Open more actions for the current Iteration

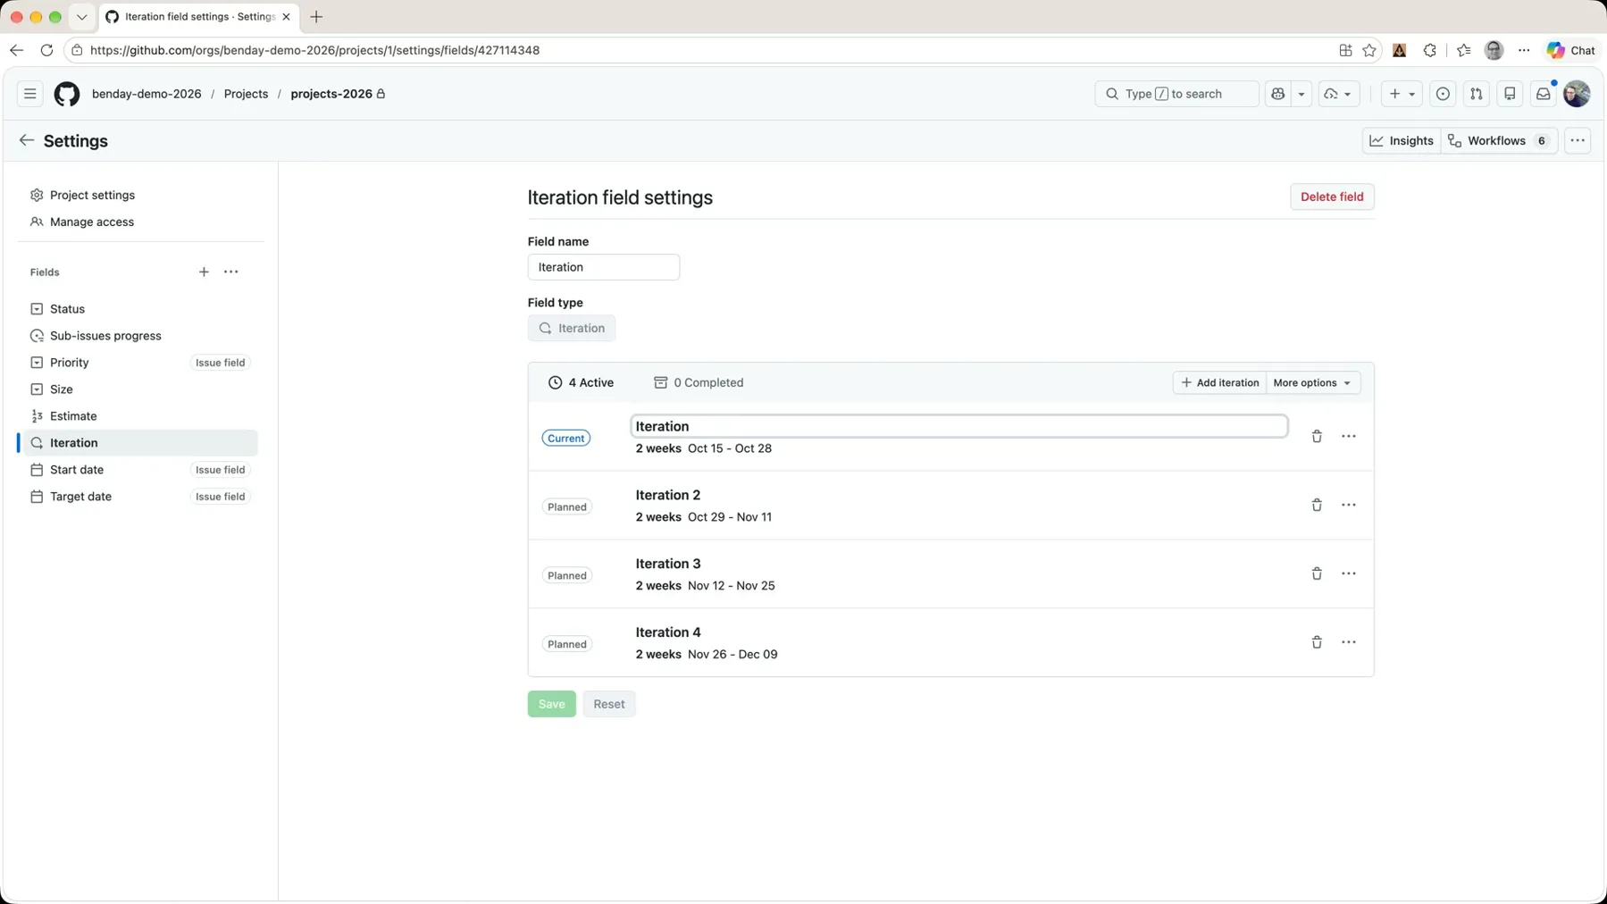coord(1349,436)
